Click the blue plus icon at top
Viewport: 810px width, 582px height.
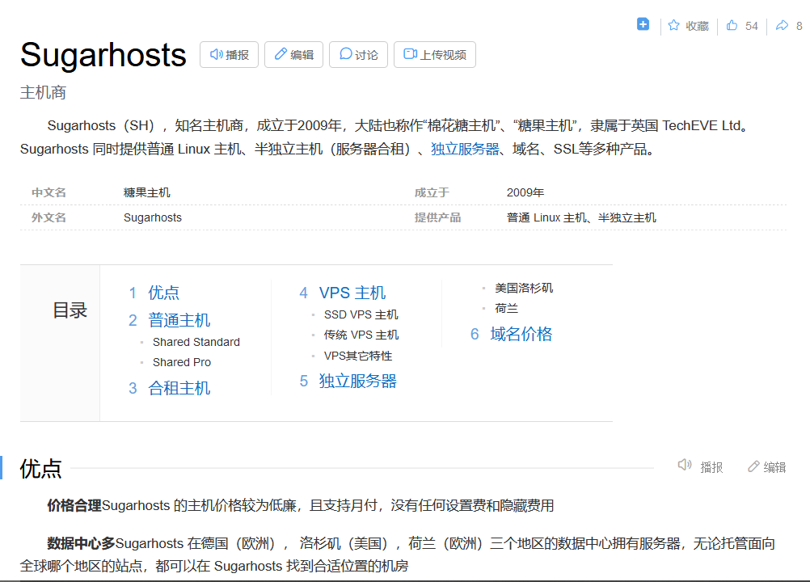(643, 24)
